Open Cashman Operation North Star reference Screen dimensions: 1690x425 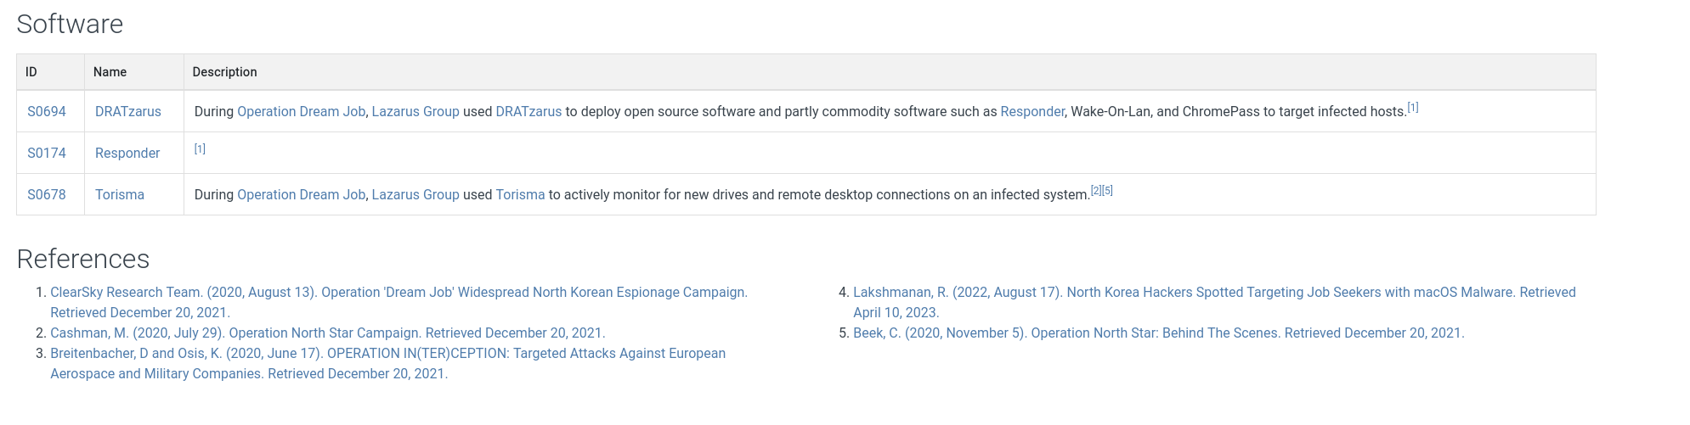click(x=328, y=333)
